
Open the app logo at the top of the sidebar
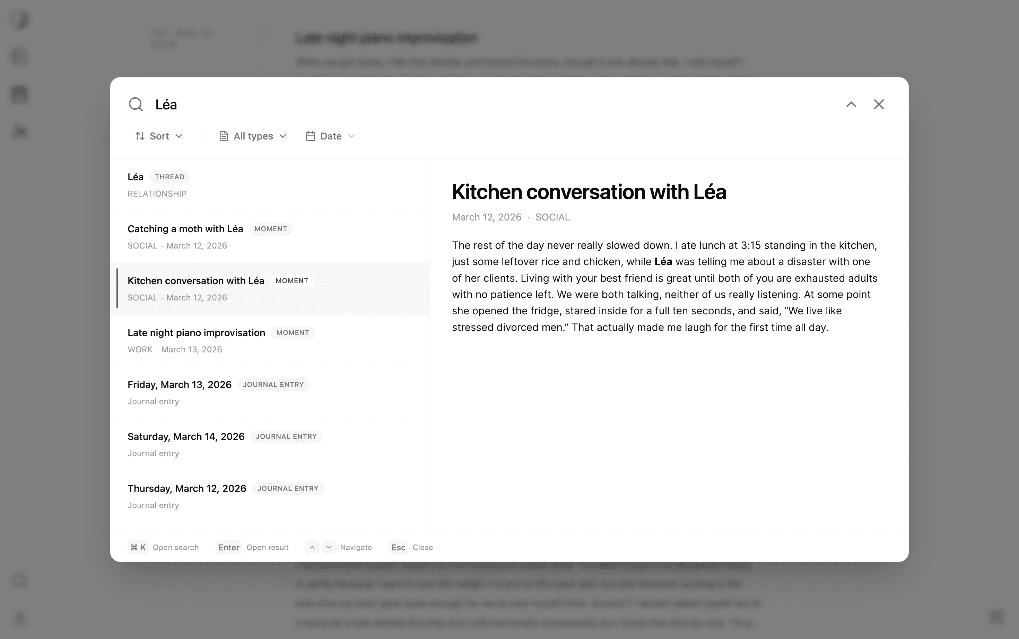tap(19, 19)
